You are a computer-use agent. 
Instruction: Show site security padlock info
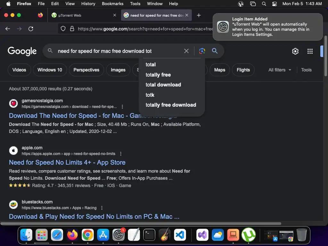coord(72,29)
